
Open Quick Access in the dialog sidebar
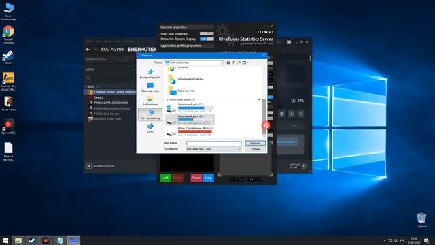[150, 74]
